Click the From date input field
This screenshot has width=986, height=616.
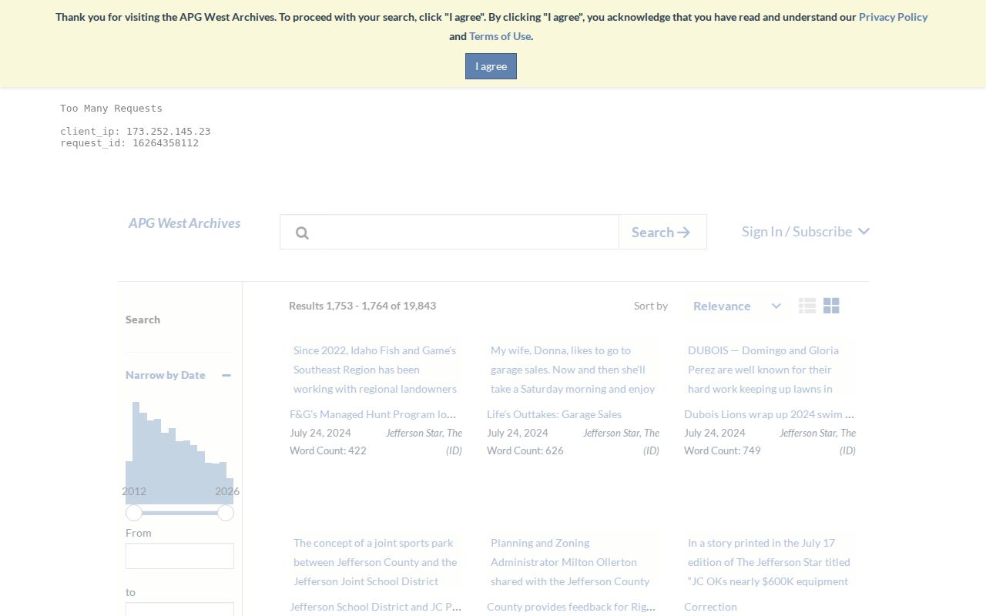coord(179,556)
